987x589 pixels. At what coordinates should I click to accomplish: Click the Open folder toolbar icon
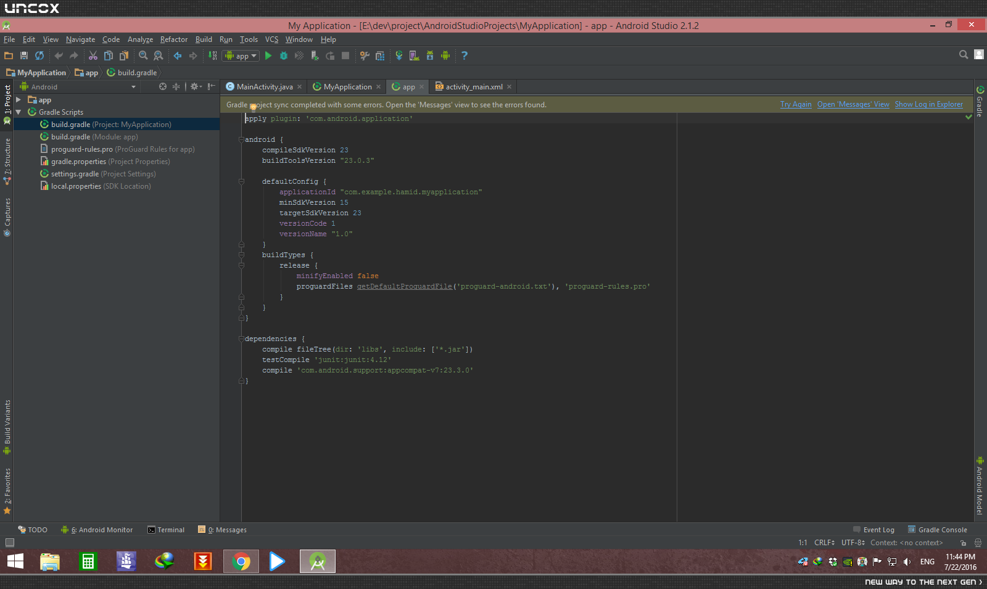click(x=9, y=56)
